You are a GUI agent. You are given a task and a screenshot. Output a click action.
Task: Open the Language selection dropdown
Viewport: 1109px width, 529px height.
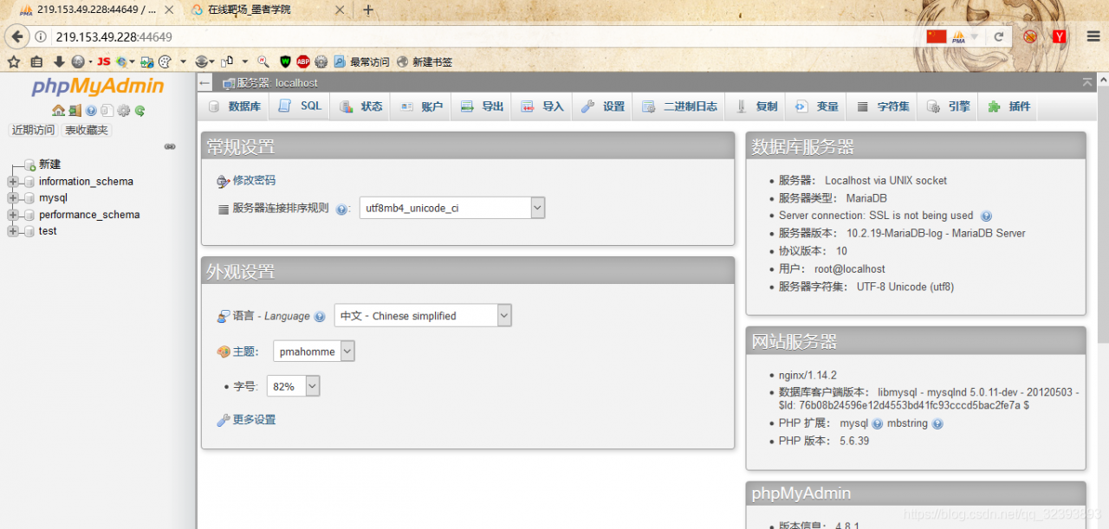click(x=423, y=316)
